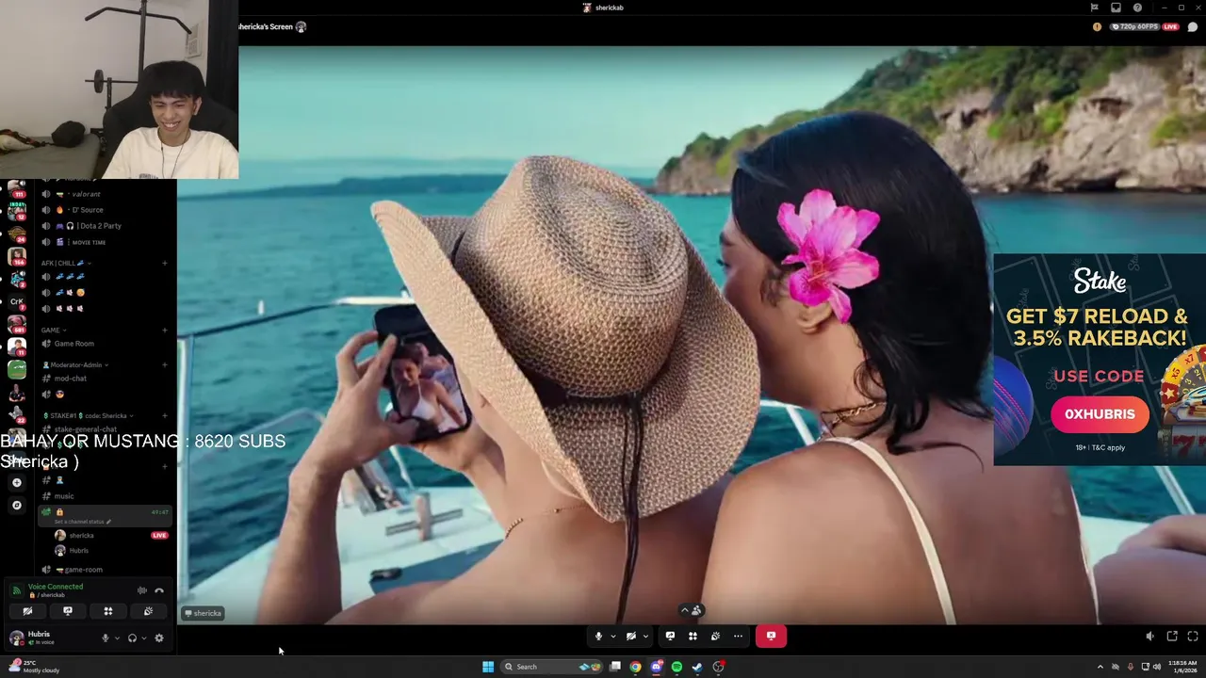Open the Discover servers compass icon
Image resolution: width=1206 pixels, height=678 pixels.
[16, 506]
